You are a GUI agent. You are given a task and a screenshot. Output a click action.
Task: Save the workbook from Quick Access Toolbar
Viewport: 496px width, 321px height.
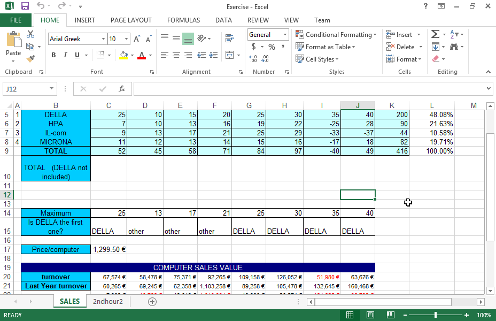[x=25, y=6]
